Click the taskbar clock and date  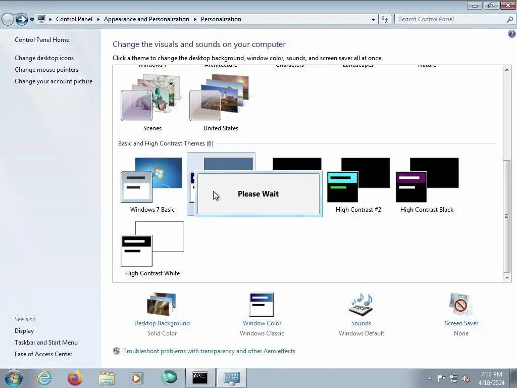click(x=491, y=378)
